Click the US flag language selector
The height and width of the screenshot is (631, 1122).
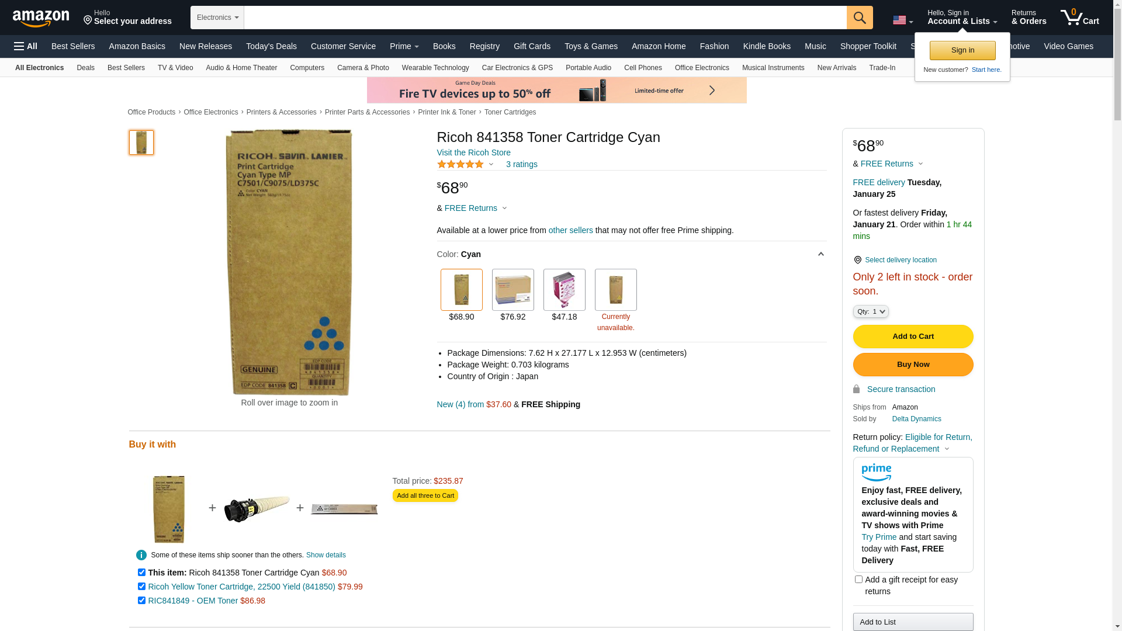[903, 20]
